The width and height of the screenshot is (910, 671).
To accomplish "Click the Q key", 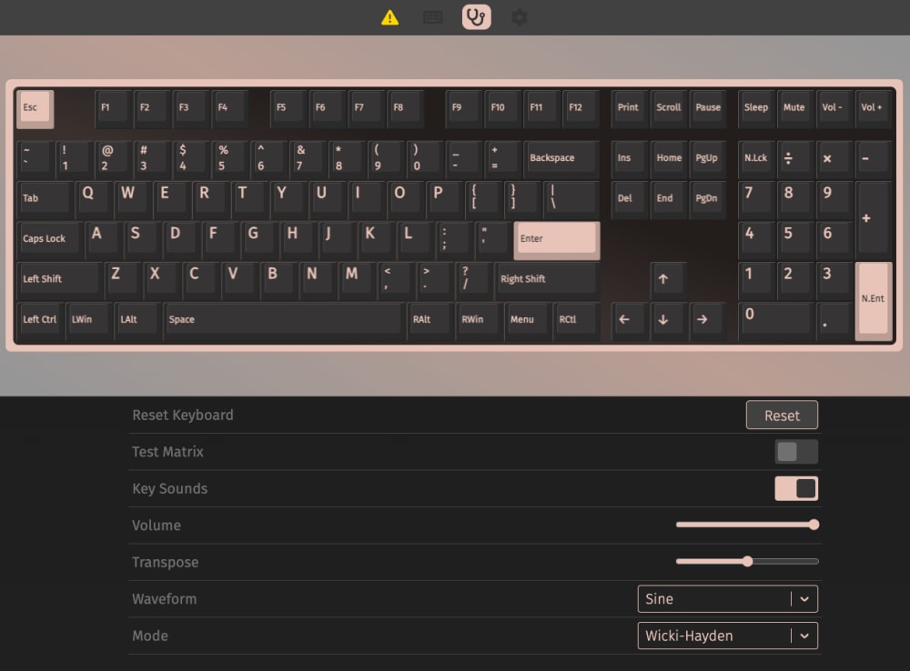I will click(94, 200).
